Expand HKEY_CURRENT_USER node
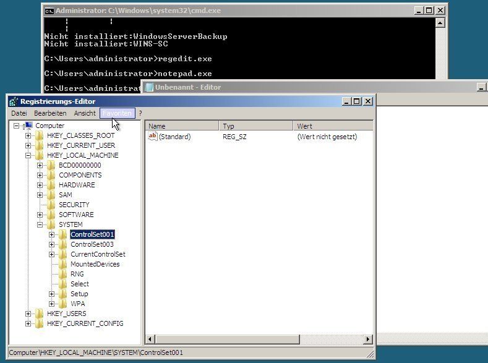488x363 pixels. [x=28, y=145]
